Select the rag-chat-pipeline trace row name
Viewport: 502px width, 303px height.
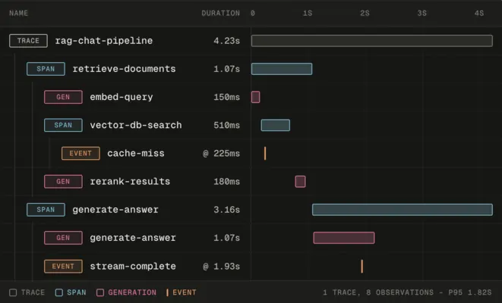(x=104, y=41)
